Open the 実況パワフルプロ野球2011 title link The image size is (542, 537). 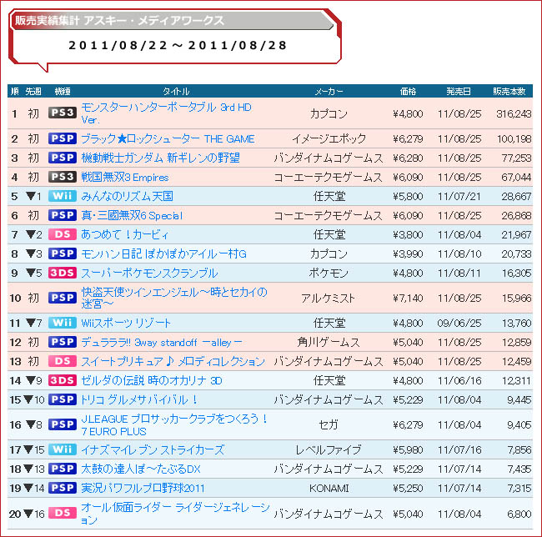(x=143, y=489)
